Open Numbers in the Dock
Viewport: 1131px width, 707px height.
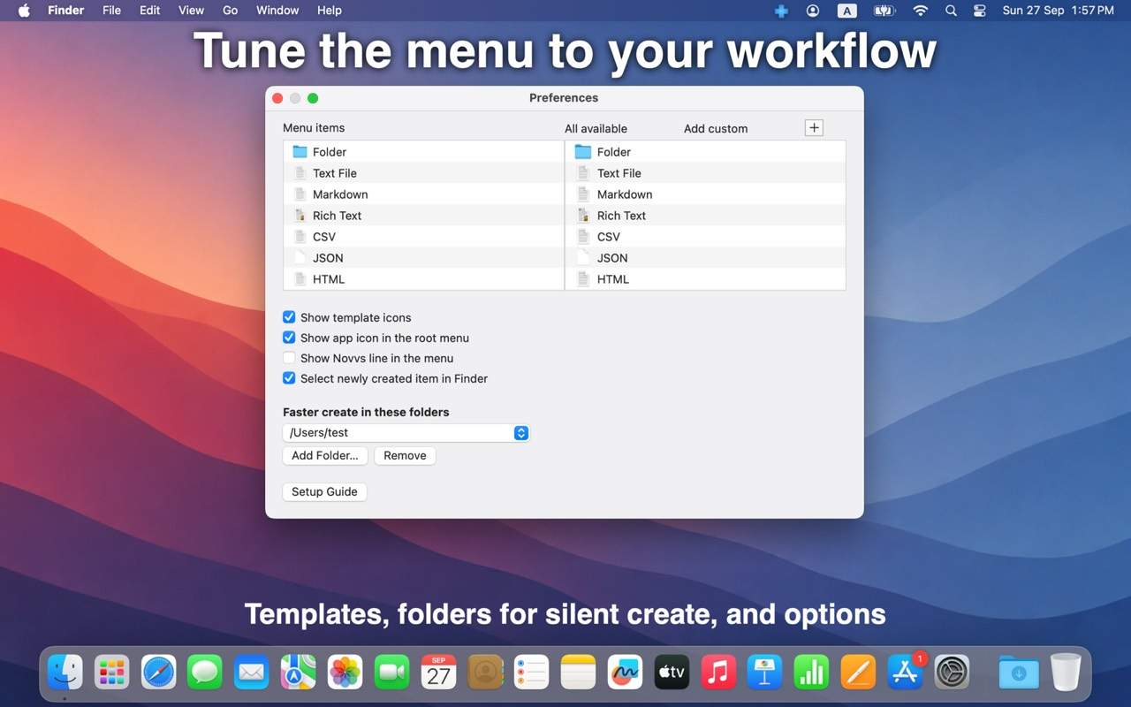pos(812,673)
